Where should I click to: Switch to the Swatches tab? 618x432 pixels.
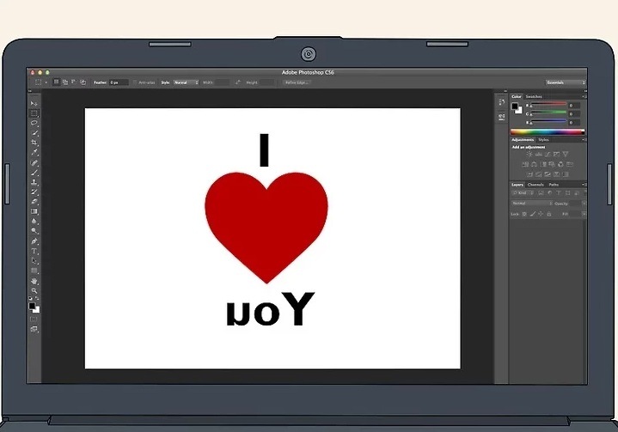pyautogui.click(x=534, y=96)
